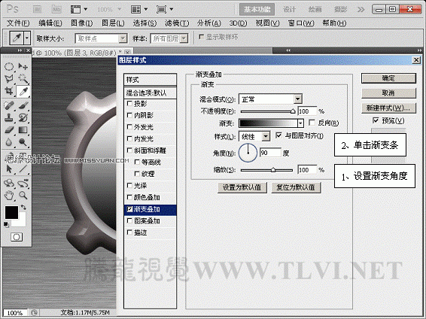
Task: Click the 角度 angle value field
Action: point(270,153)
